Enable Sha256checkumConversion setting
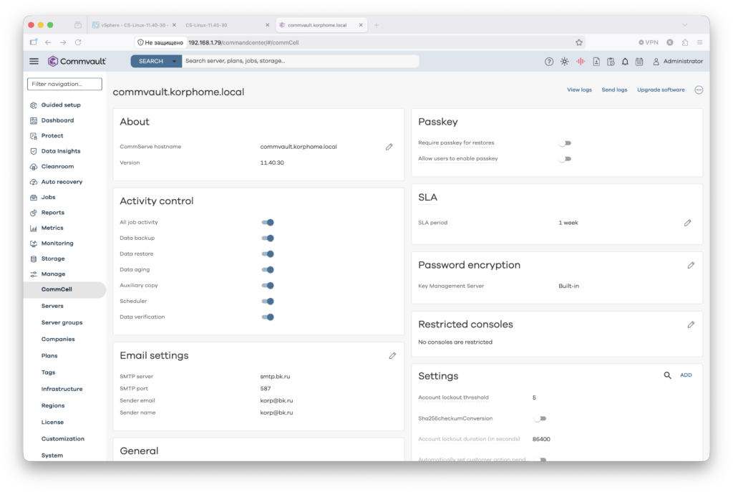Screen dimensions: 733x492 point(540,418)
